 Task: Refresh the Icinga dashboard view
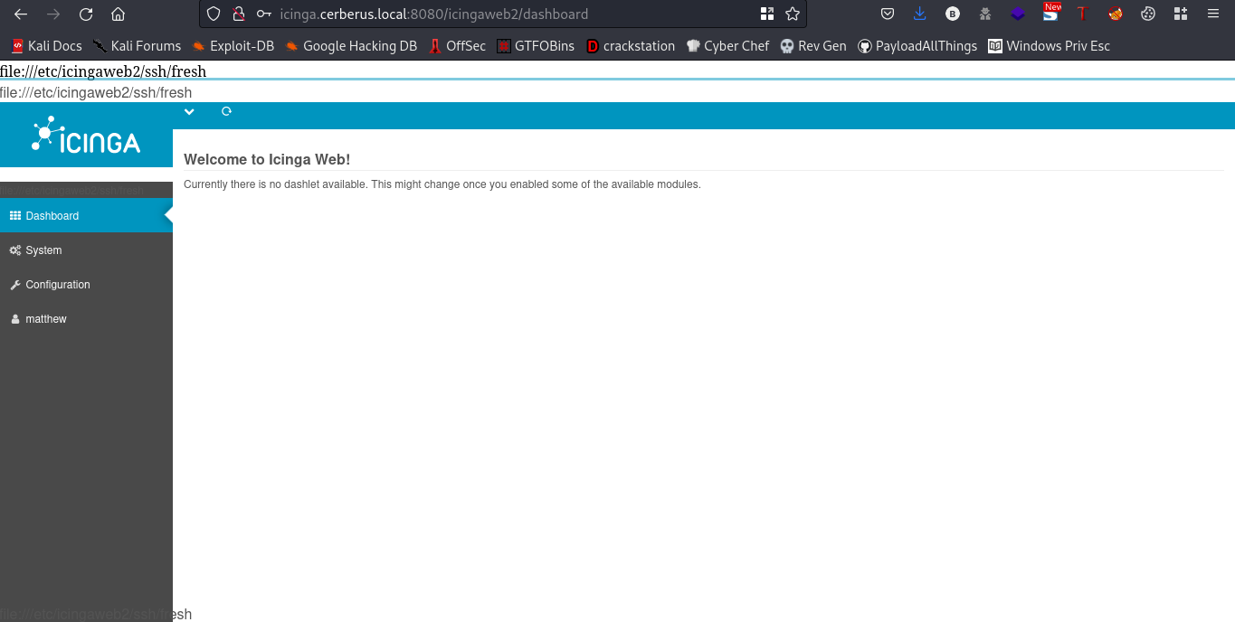[x=226, y=111]
